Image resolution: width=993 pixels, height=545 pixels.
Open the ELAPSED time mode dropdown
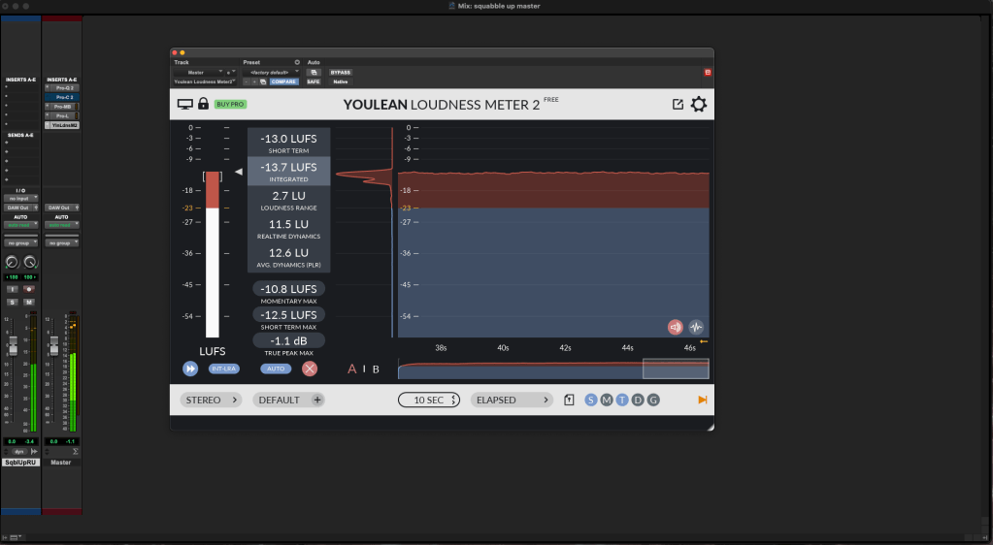click(x=511, y=400)
